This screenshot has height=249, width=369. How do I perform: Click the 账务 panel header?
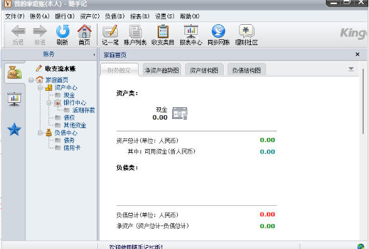tap(48, 54)
